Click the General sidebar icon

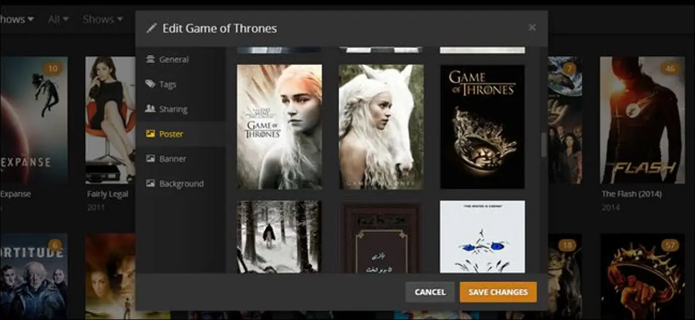click(x=150, y=59)
